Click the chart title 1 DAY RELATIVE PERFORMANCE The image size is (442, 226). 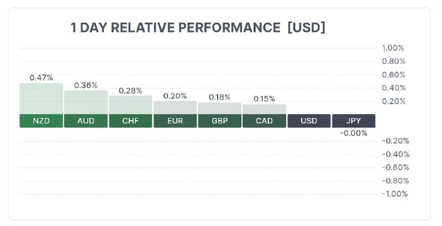coord(175,28)
